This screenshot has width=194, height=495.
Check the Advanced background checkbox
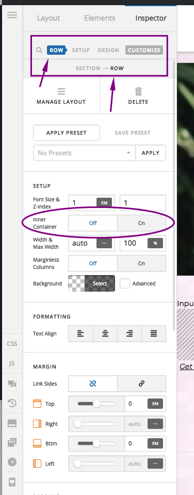(125, 283)
